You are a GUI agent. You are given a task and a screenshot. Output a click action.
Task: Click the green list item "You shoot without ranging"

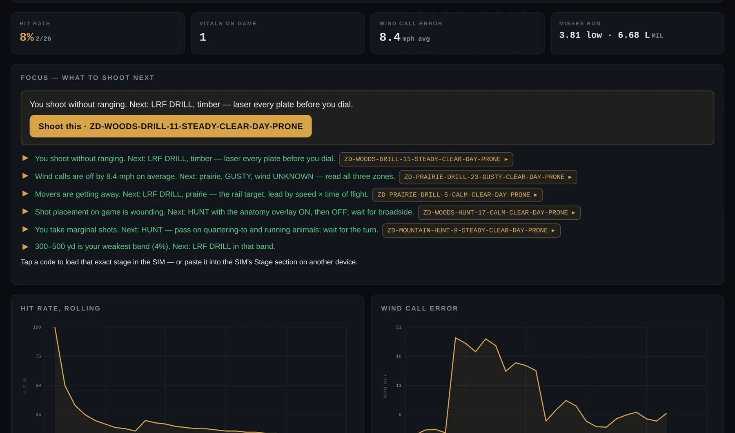point(185,158)
